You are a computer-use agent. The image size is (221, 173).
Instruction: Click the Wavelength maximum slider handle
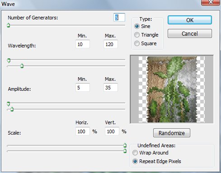pyautogui.click(x=22, y=66)
